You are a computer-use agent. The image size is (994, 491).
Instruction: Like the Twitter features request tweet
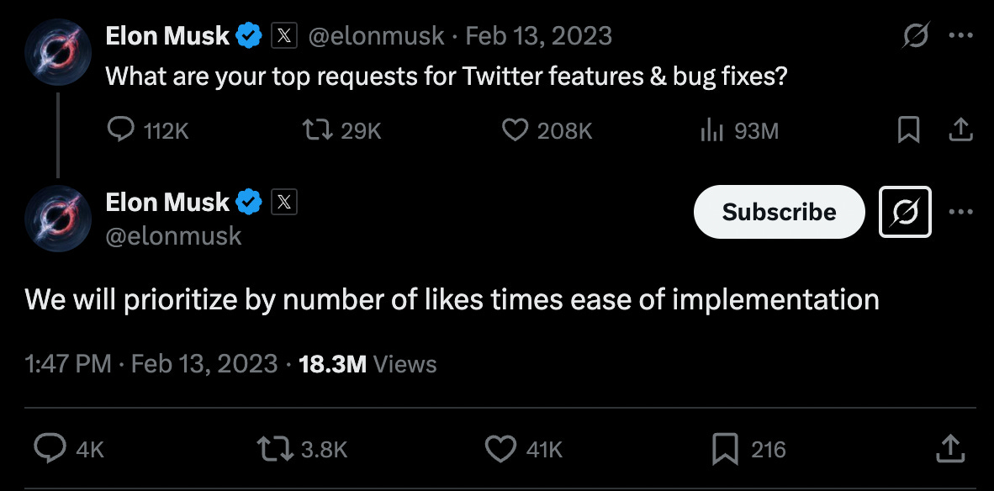(547, 130)
